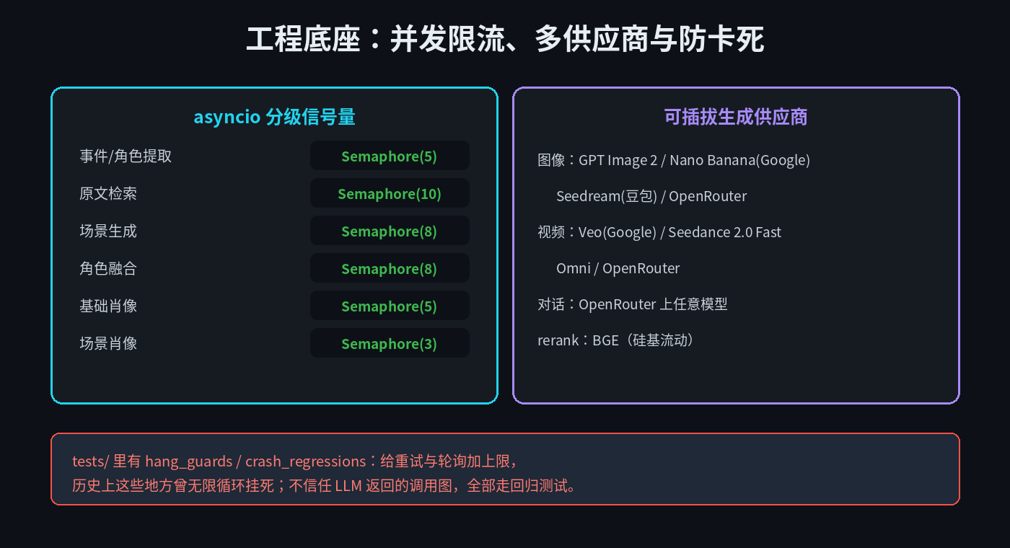
Task: Select the 事件/角色提取 row label
Action: point(126,156)
